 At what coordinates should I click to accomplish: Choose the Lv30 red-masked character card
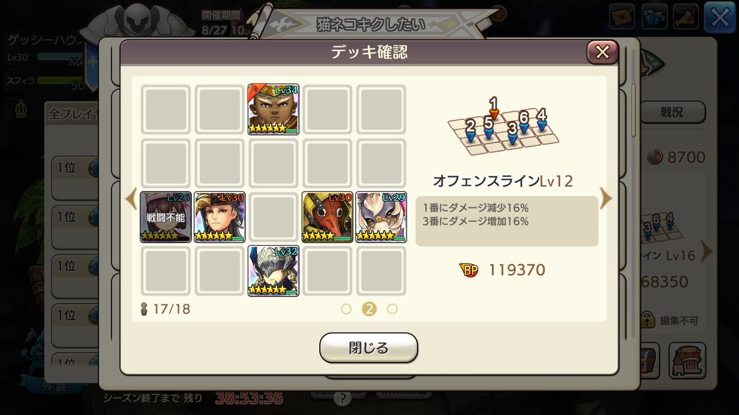pyautogui.click(x=327, y=217)
